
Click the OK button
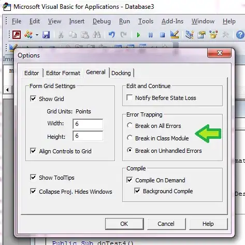(124, 224)
